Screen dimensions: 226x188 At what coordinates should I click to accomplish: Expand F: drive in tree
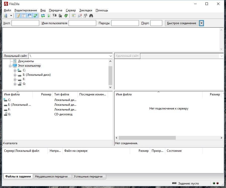click(x=15, y=80)
